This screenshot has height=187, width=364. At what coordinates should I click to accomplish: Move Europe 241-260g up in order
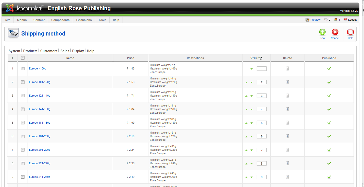246,177
